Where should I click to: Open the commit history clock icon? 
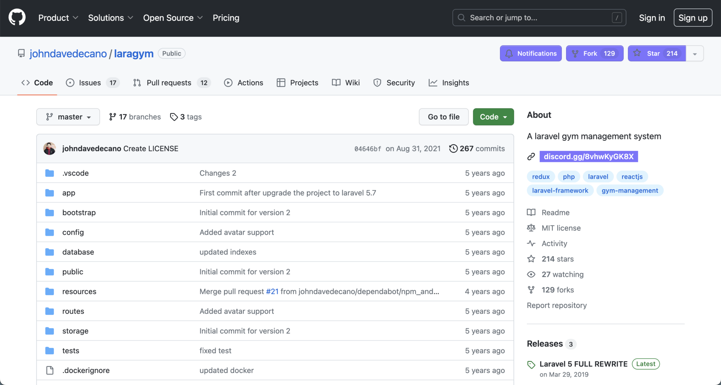pos(453,148)
